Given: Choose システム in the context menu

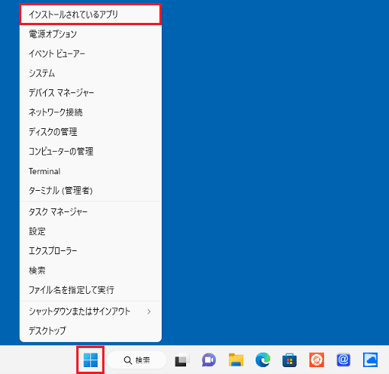Looking at the screenshot, I should (91, 73).
